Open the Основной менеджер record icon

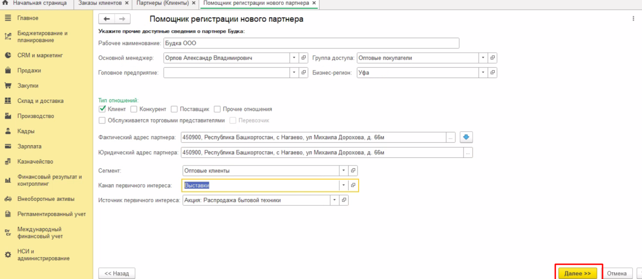tap(304, 58)
